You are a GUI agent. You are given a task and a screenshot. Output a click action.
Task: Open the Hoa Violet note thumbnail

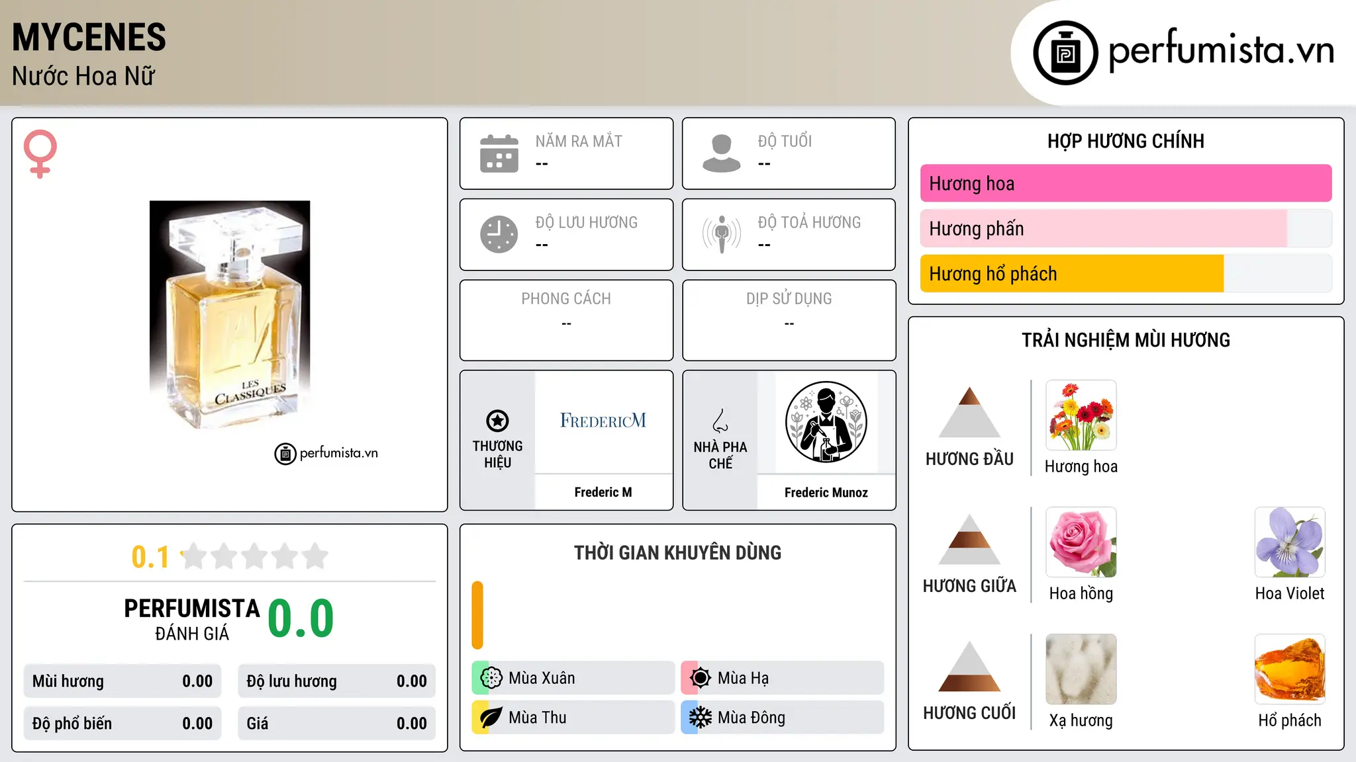(x=1290, y=542)
